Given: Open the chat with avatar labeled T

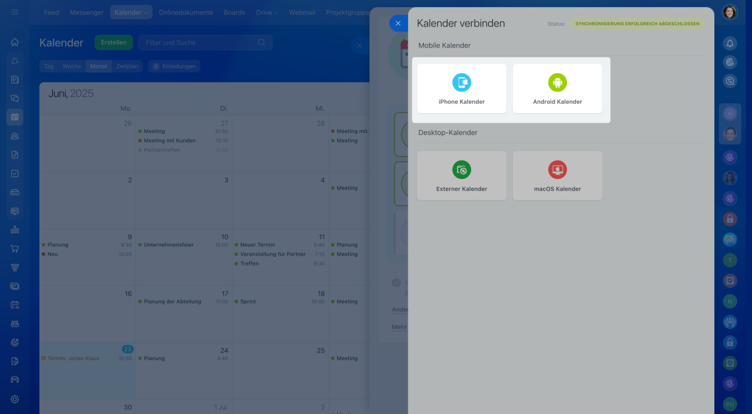Looking at the screenshot, I should click(x=730, y=260).
